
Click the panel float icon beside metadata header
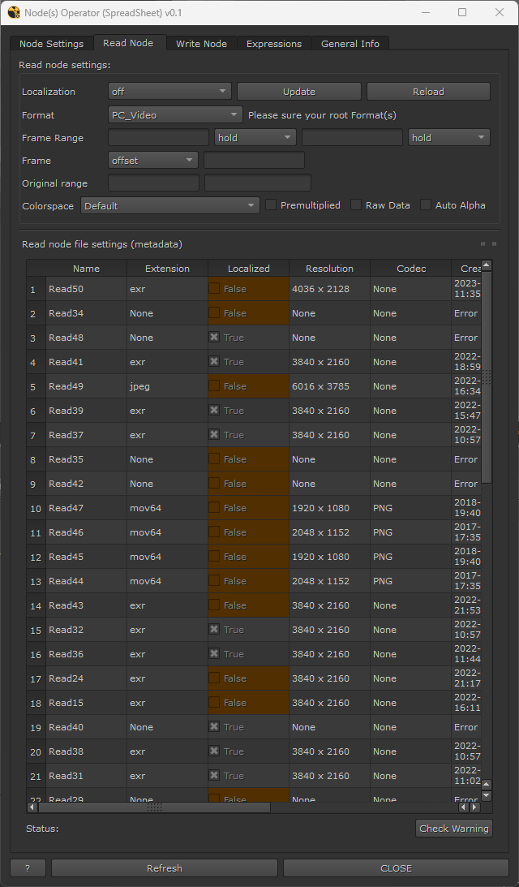tap(483, 243)
